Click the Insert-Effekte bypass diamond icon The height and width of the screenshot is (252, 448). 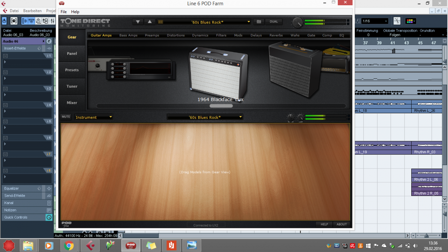coord(39,48)
